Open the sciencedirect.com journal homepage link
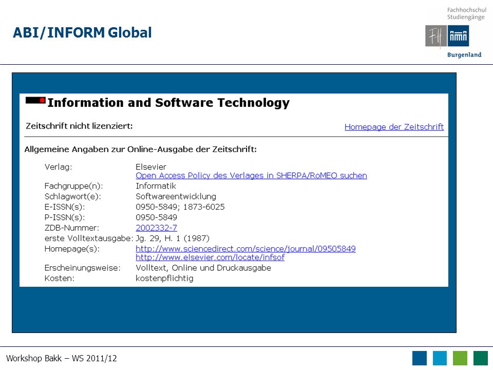The image size is (493, 370). [245, 249]
